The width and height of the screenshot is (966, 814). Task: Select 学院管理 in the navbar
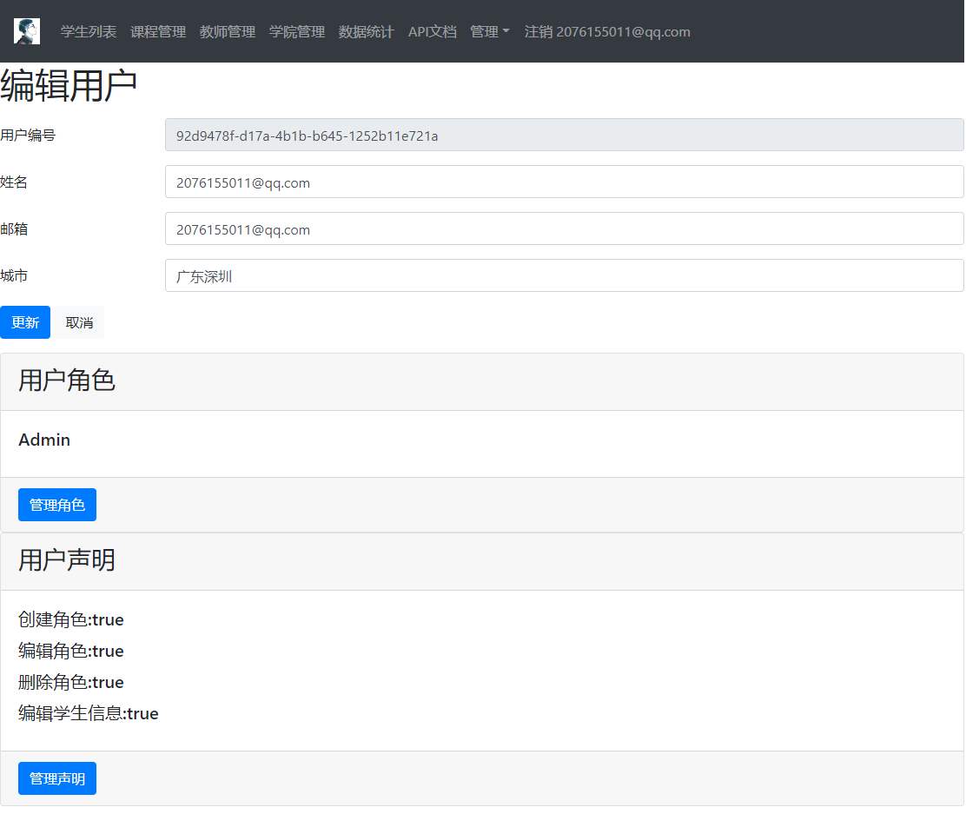[x=297, y=32]
